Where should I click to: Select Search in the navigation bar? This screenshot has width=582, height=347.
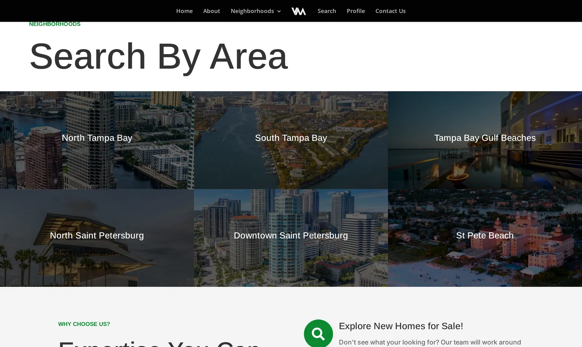[327, 11]
